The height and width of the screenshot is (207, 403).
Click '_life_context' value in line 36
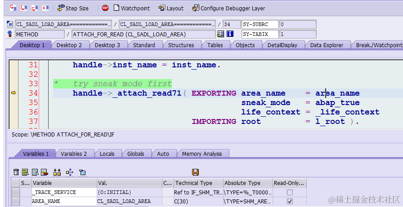click(348, 112)
